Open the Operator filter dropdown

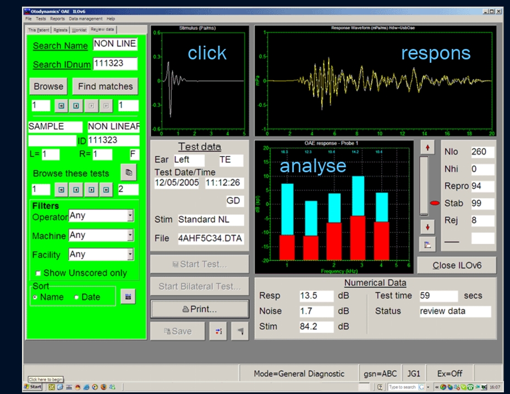coord(130,215)
